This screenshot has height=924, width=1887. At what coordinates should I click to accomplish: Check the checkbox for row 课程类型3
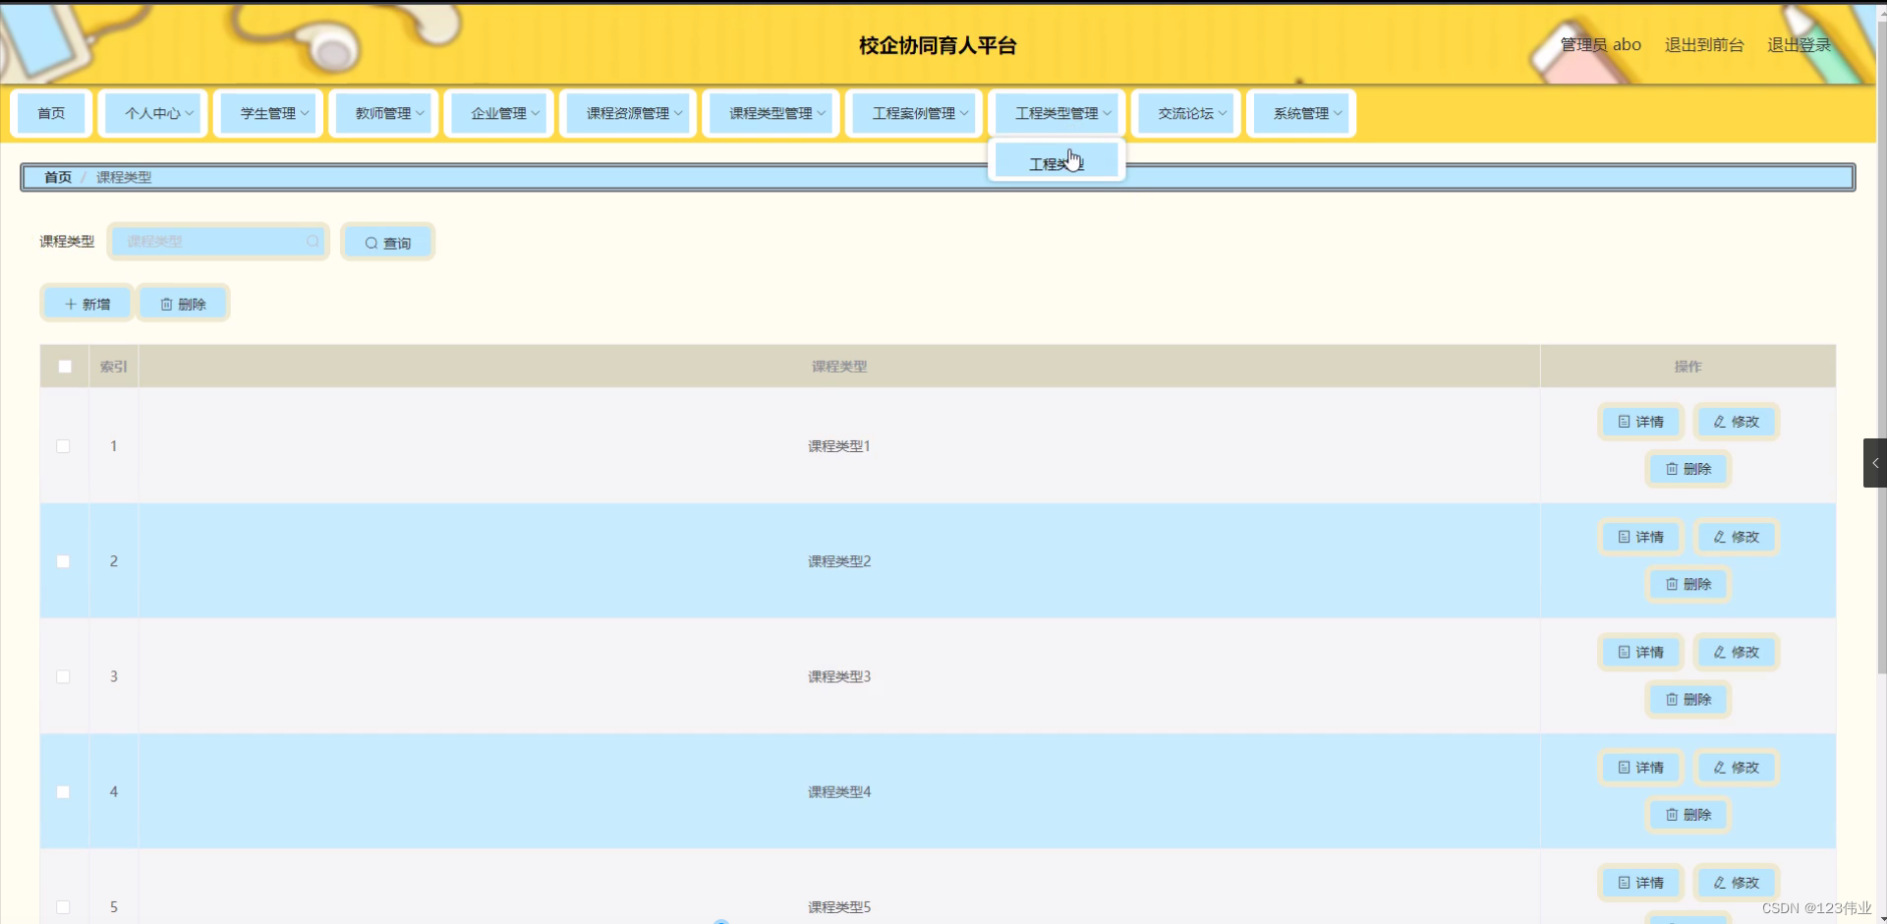click(64, 676)
